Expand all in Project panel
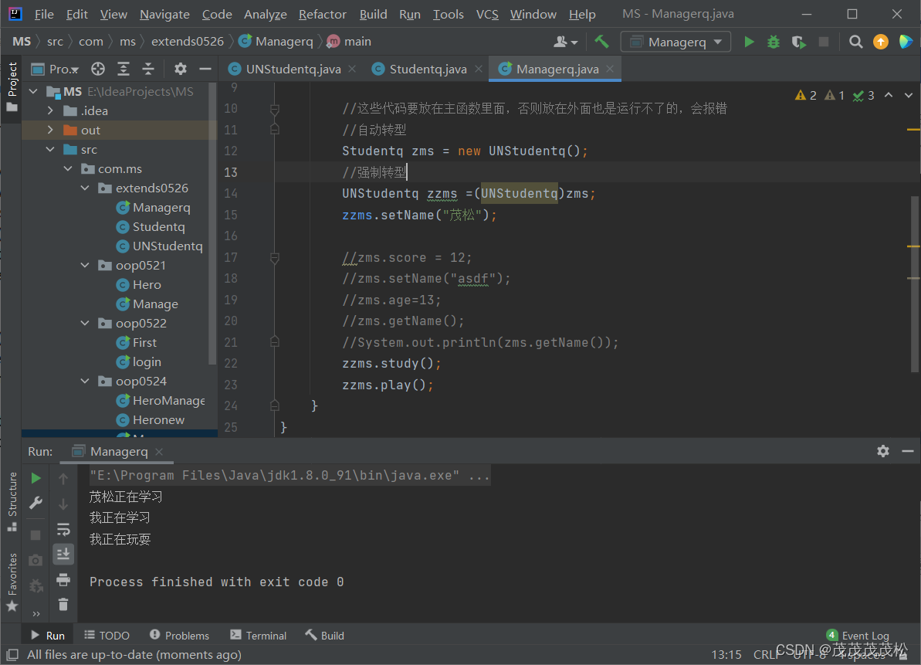The width and height of the screenshot is (921, 665). pyautogui.click(x=124, y=70)
